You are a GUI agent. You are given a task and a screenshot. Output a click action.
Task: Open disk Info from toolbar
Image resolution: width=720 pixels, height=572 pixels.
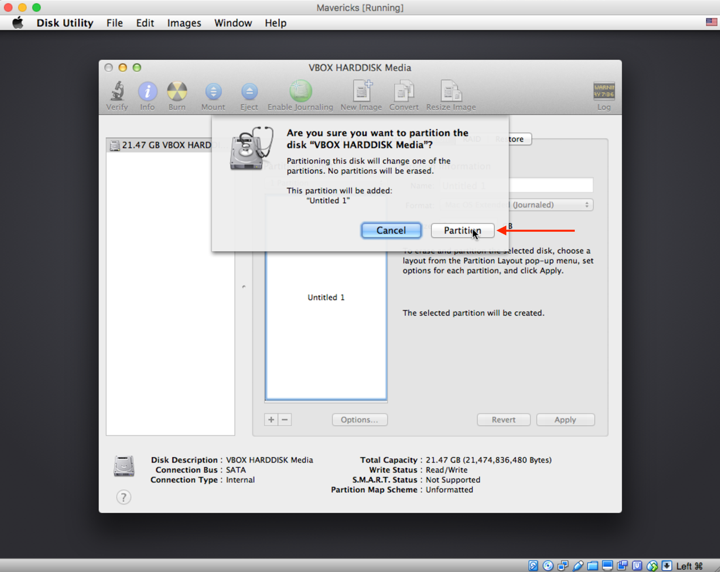click(x=147, y=92)
